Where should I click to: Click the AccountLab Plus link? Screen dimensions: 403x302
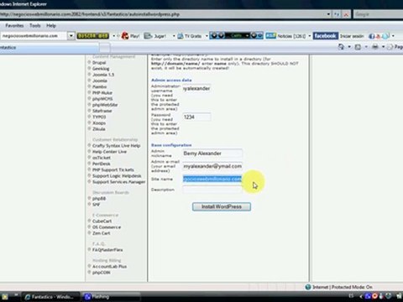tap(109, 267)
